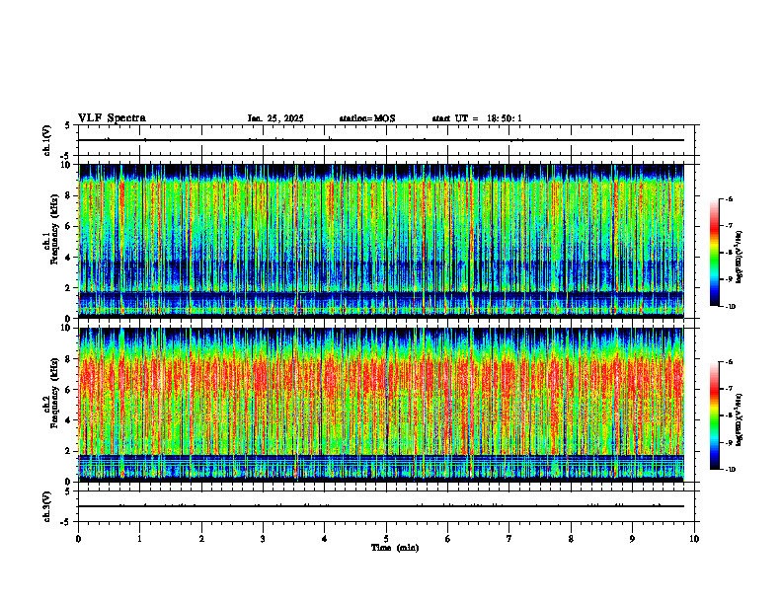Click the ch.2 colorbar log(PSD) unit label

pos(740,418)
